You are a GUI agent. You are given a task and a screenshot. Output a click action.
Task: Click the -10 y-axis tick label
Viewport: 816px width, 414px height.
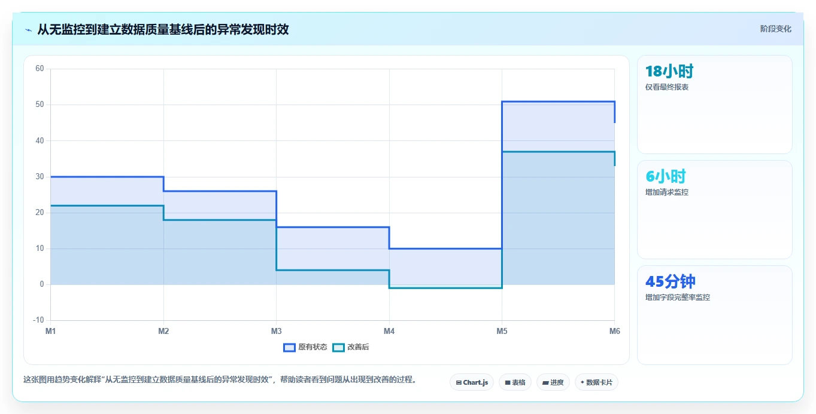click(x=39, y=320)
